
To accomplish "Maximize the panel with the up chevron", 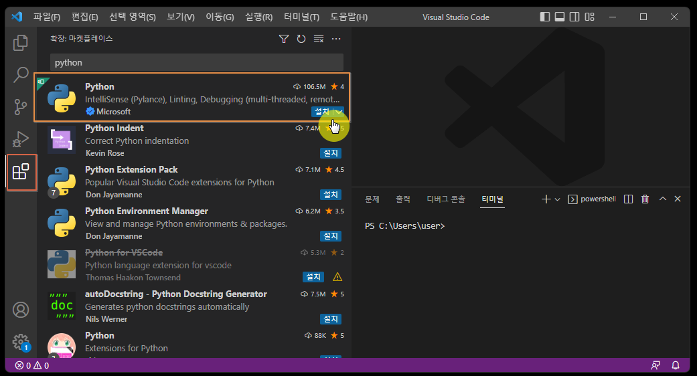I will pos(663,199).
